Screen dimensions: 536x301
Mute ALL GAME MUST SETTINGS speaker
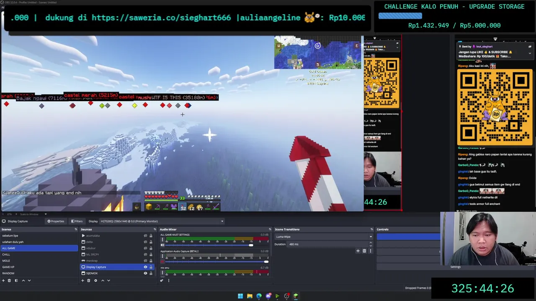point(162,245)
